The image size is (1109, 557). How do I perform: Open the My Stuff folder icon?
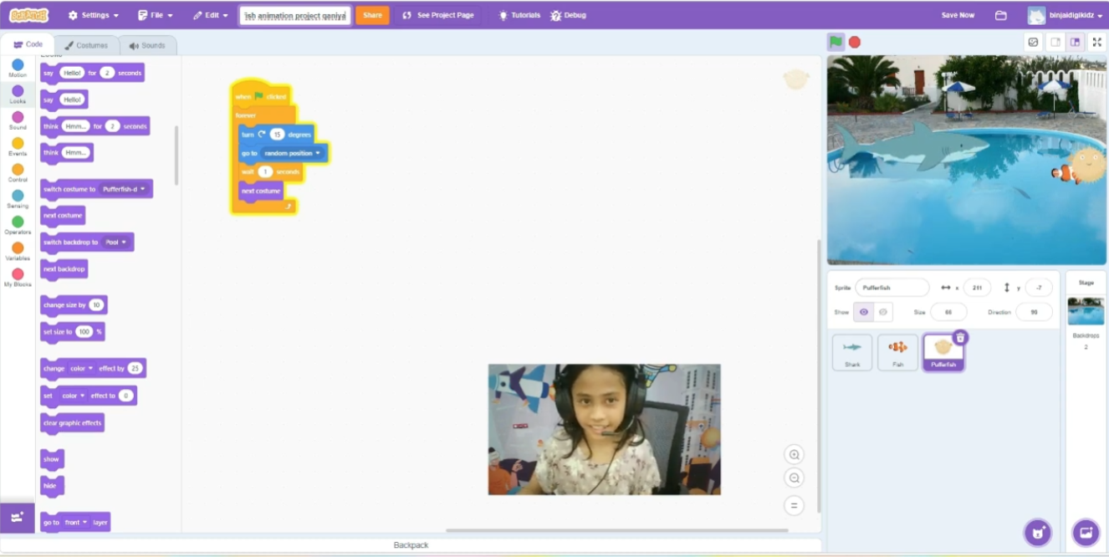(1000, 15)
